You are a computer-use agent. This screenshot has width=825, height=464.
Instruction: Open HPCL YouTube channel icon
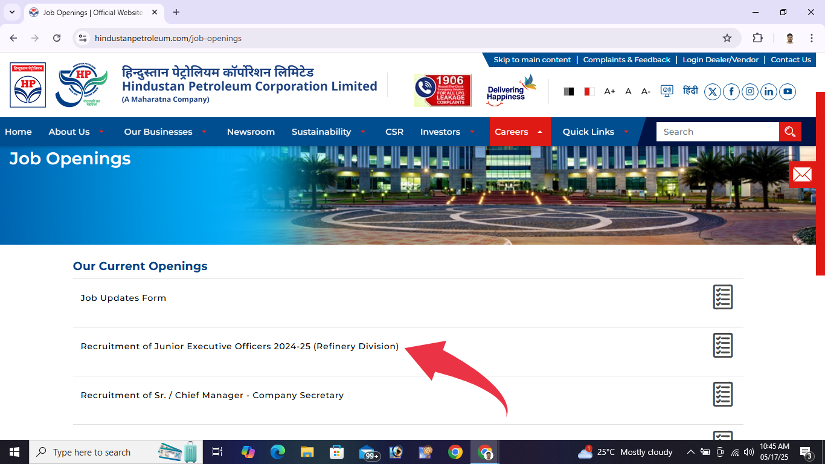(788, 92)
